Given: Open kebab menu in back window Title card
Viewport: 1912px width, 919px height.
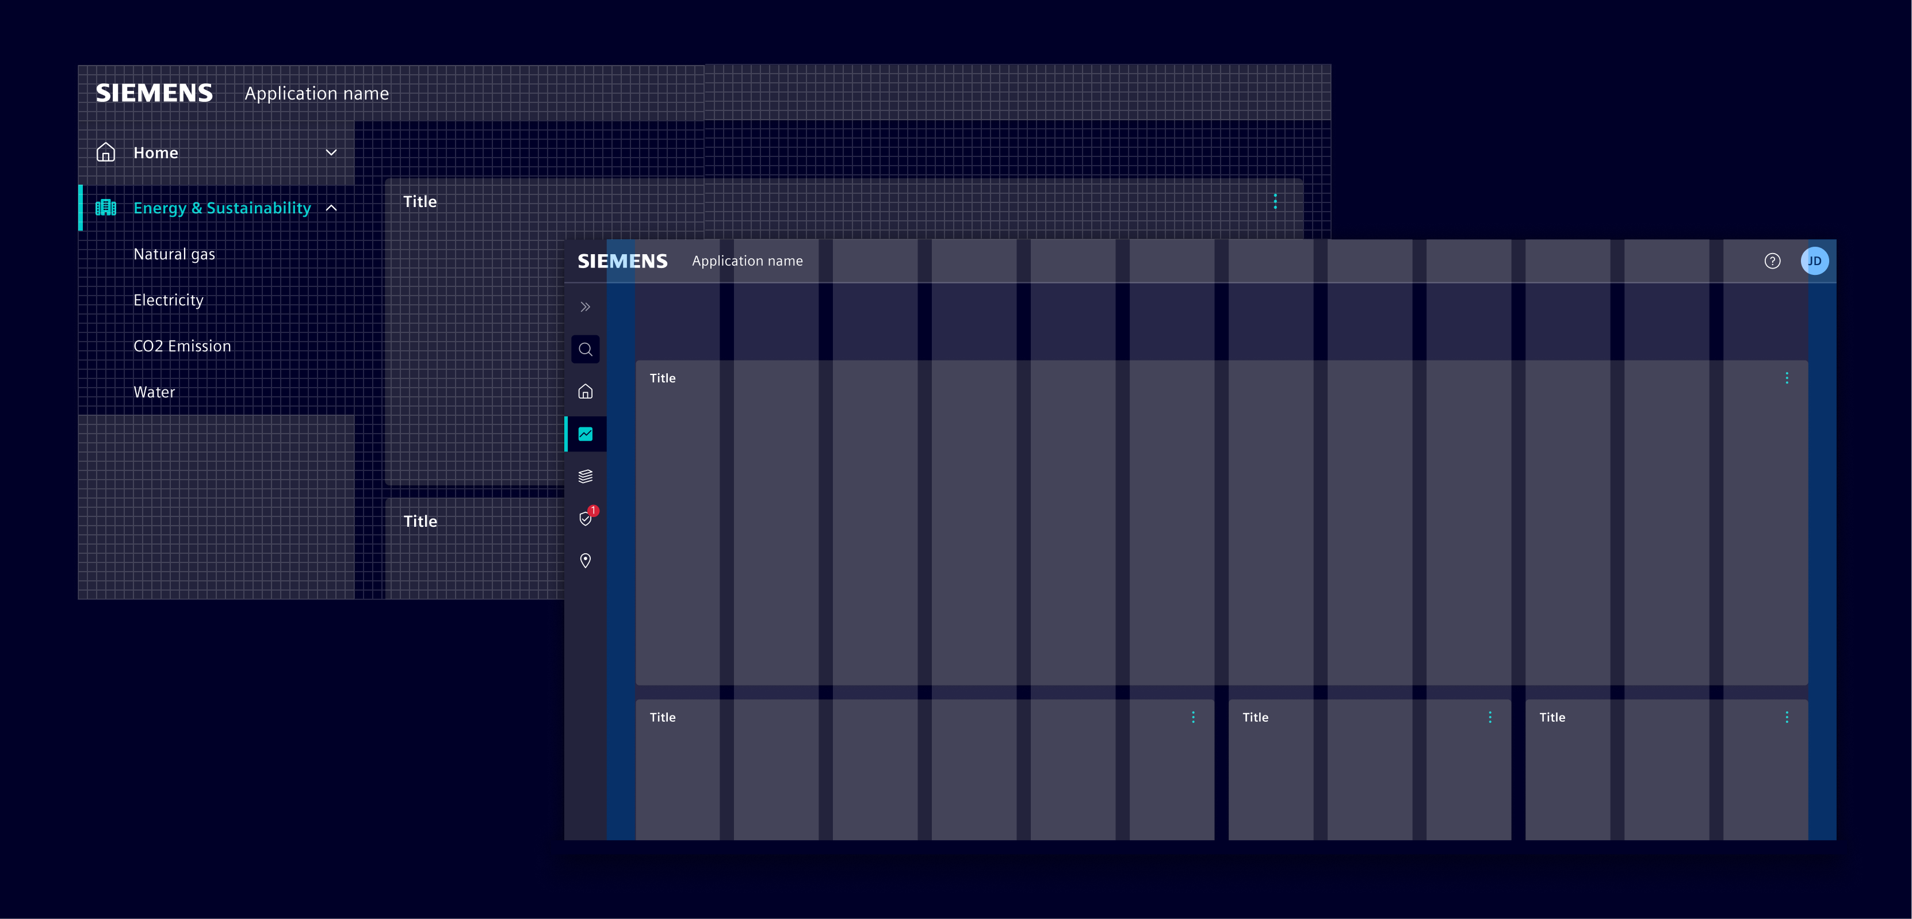Looking at the screenshot, I should (x=1275, y=201).
